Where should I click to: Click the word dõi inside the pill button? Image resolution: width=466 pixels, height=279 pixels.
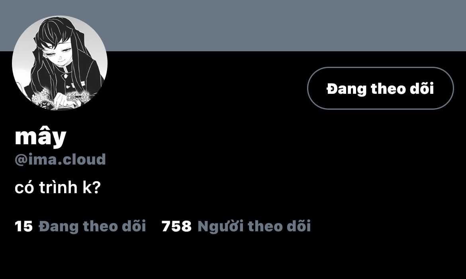point(422,88)
